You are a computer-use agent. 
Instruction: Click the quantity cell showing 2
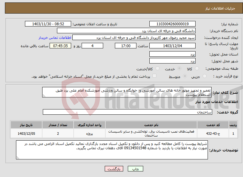58,134
